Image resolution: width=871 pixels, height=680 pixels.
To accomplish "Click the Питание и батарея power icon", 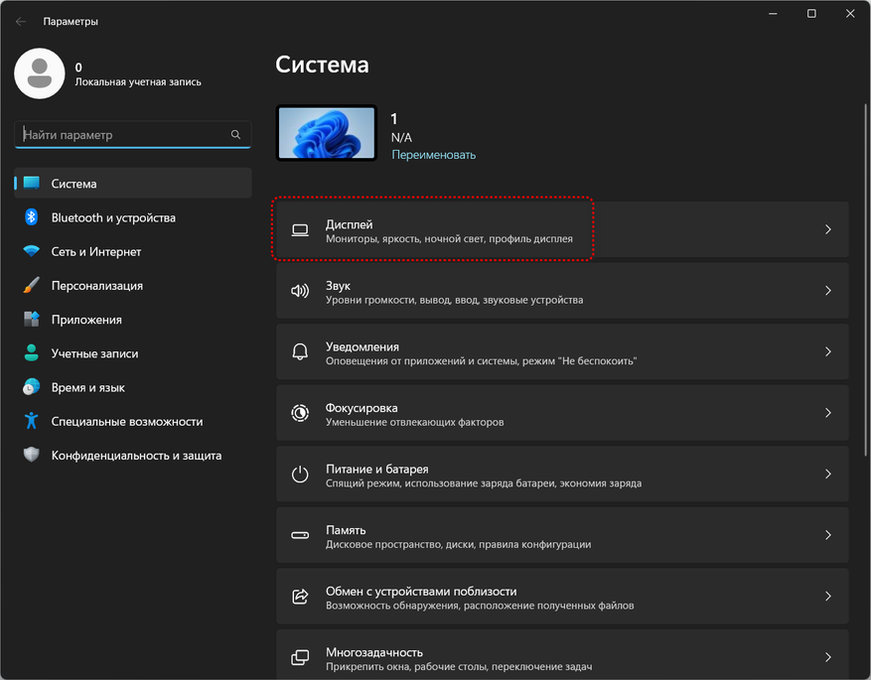I will click(299, 475).
